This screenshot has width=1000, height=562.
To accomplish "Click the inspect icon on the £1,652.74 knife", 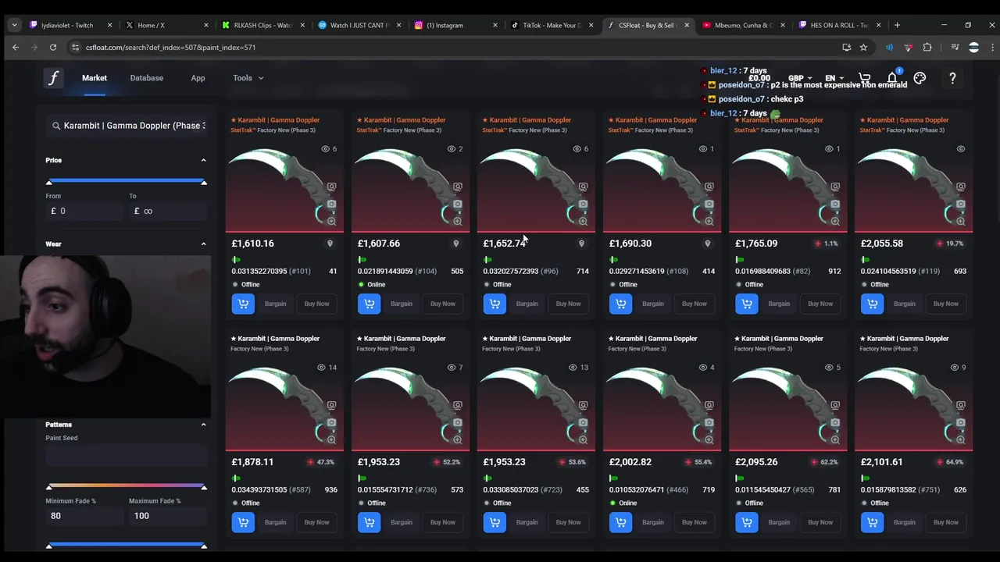I will (583, 187).
